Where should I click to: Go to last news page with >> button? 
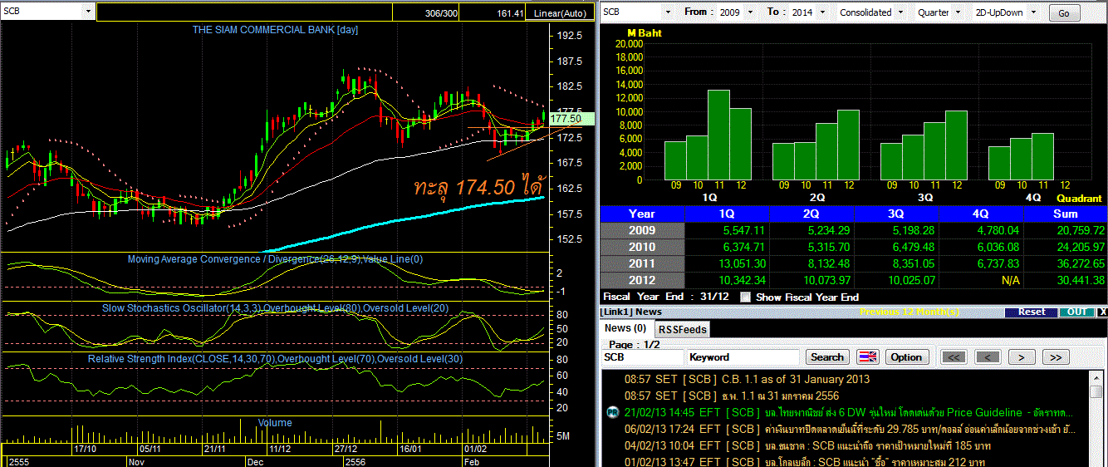(1055, 357)
